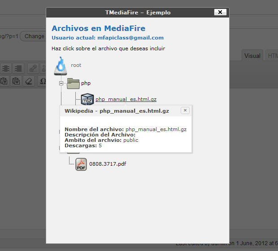The width and height of the screenshot is (278, 251).
Task: Open the php_manual_es.html.gz file link
Action: [126, 99]
